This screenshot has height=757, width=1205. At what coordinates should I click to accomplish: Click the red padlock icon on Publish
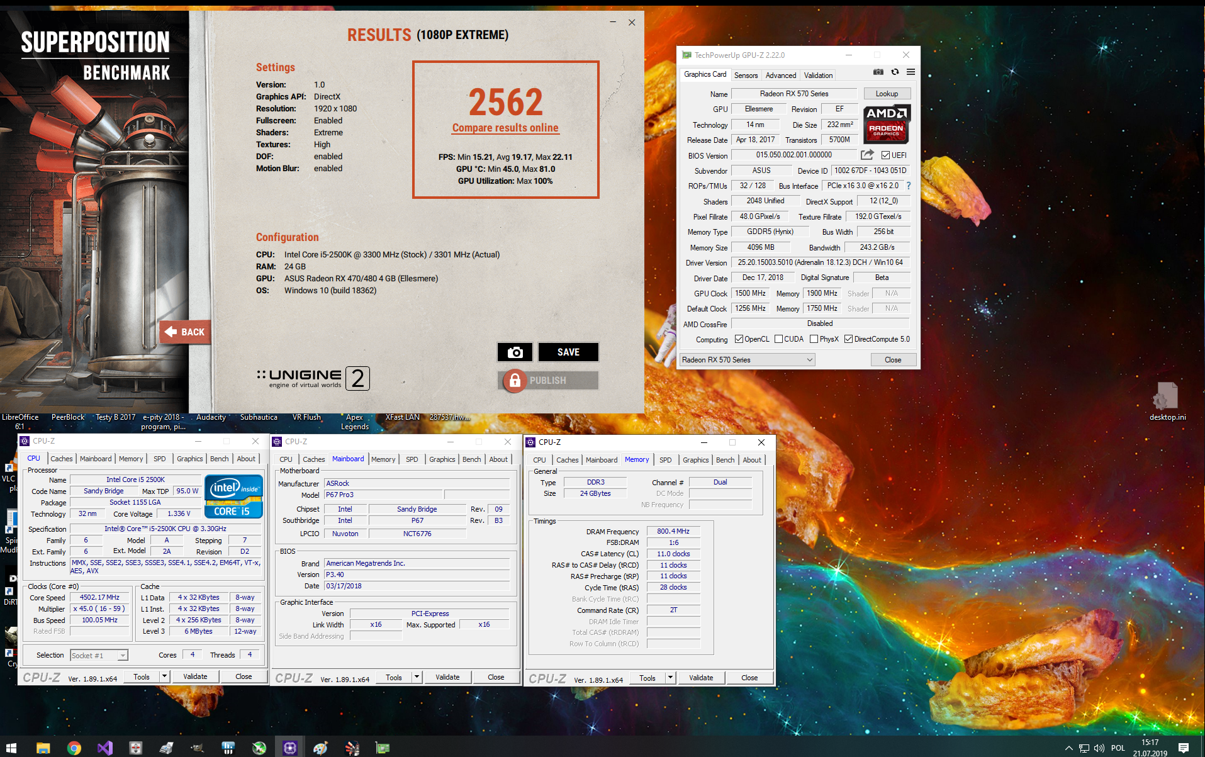tap(515, 381)
